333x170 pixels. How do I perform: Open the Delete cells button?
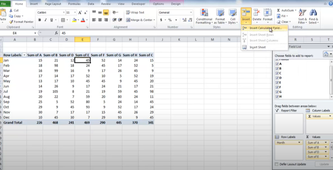(257, 17)
